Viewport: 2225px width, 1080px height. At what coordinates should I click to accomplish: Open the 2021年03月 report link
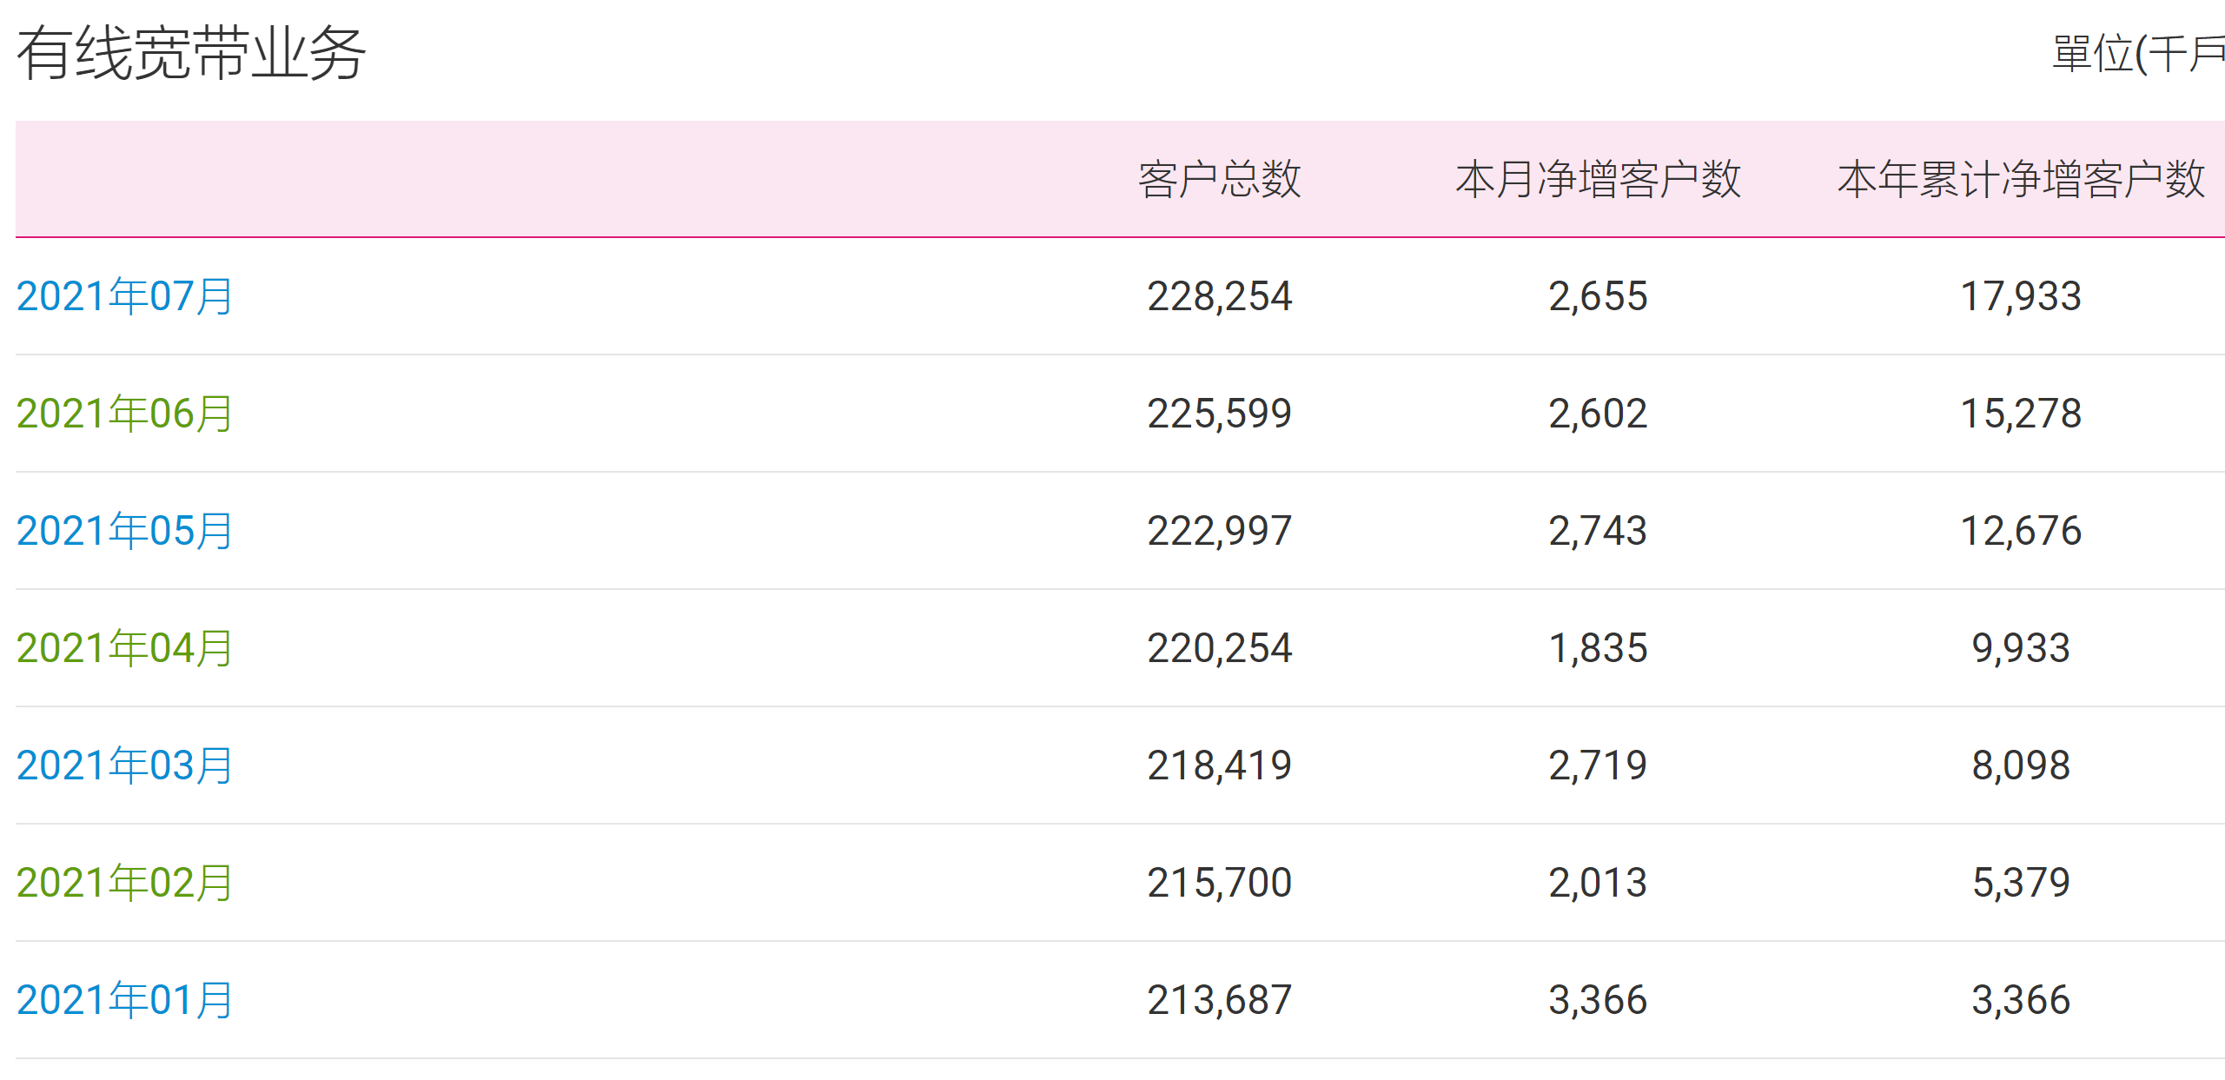[x=124, y=765]
